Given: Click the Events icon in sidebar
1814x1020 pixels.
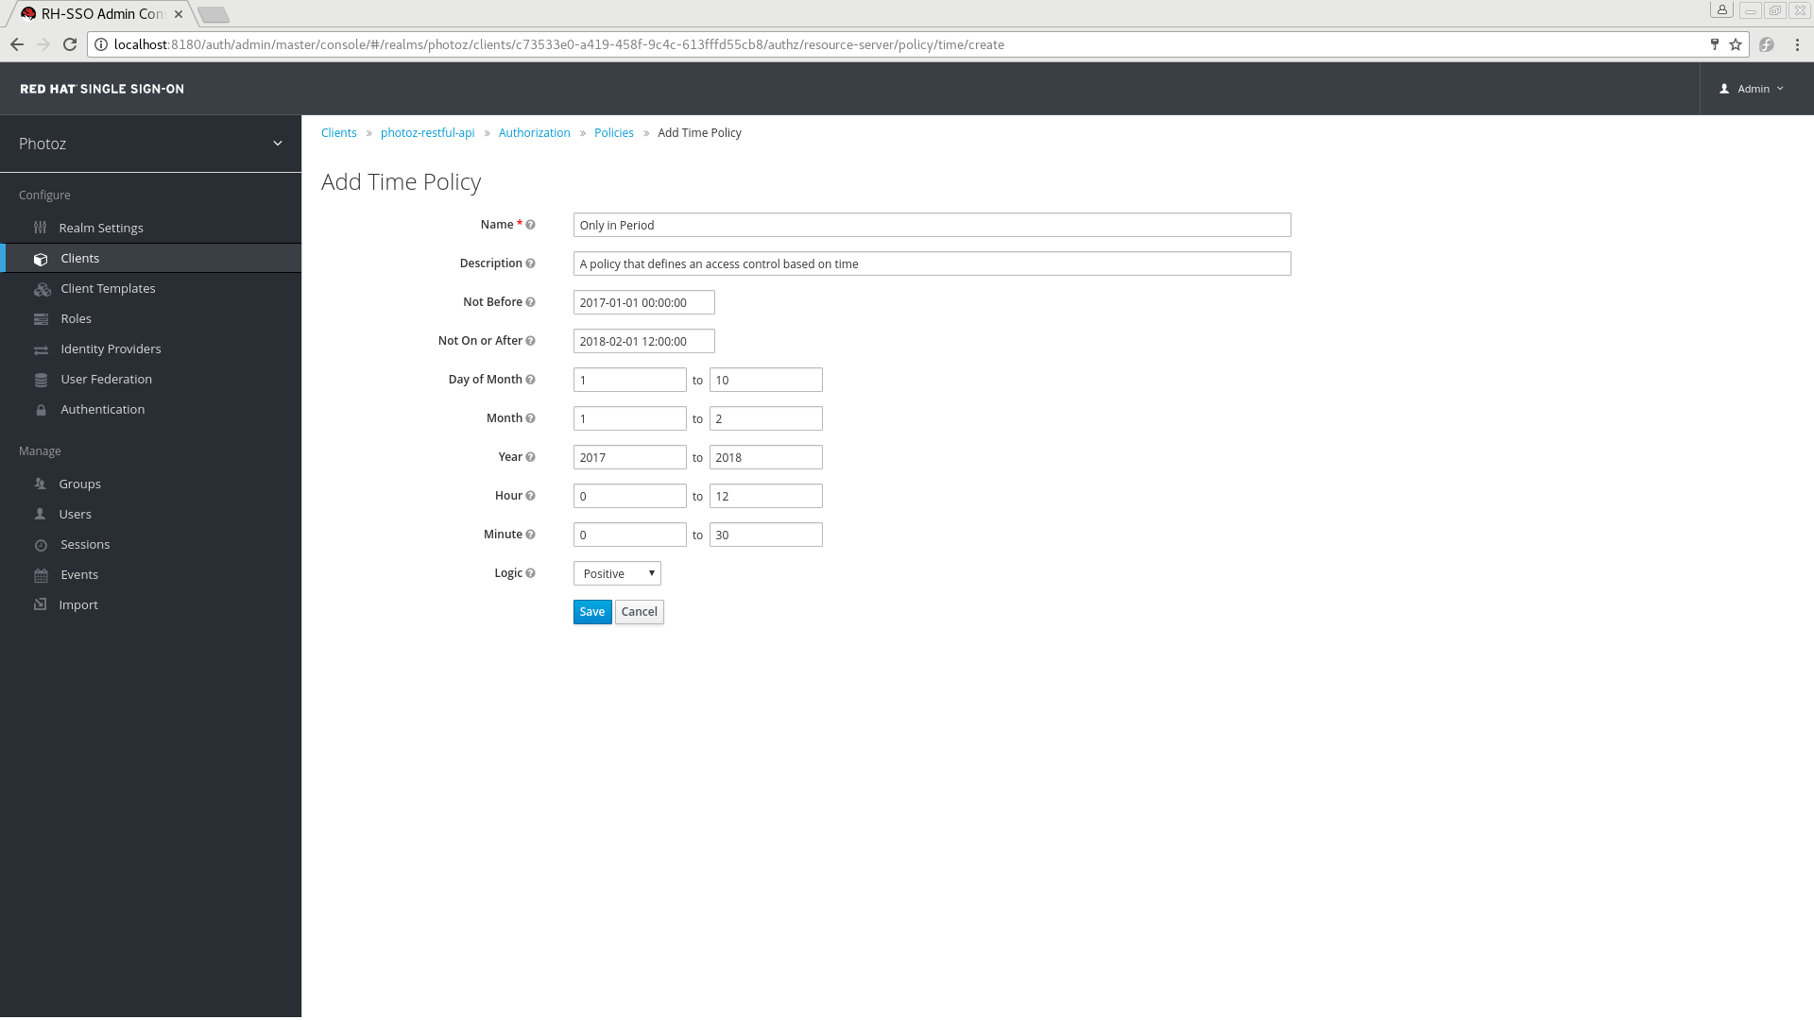Looking at the screenshot, I should [40, 574].
